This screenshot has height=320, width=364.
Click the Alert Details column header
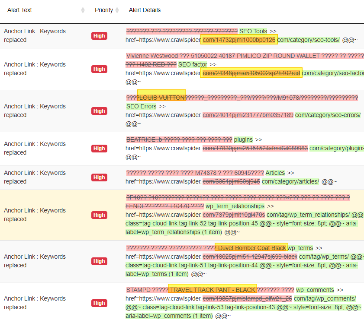pyautogui.click(x=145, y=10)
